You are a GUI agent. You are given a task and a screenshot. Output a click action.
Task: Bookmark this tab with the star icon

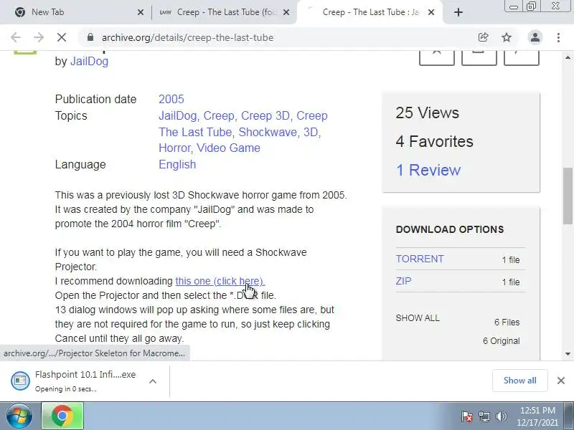(x=507, y=37)
